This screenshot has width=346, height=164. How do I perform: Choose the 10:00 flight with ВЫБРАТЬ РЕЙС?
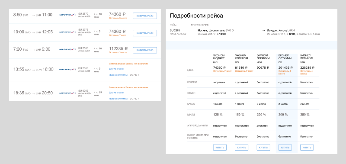click(x=145, y=33)
